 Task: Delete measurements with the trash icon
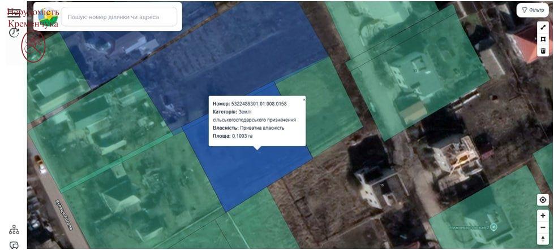pos(543,51)
